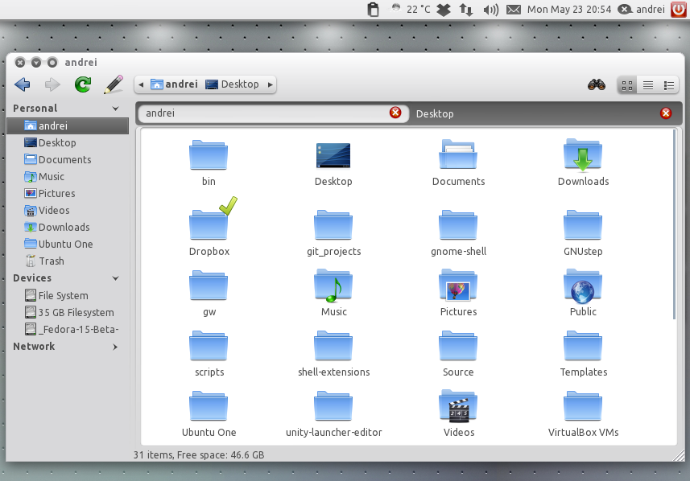Go back with the blue back arrow
The image size is (690, 481).
(23, 84)
